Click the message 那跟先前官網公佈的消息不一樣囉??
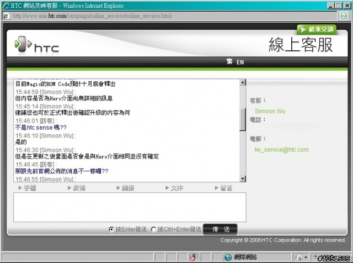Screen dimensions: 353x263 point(62,171)
